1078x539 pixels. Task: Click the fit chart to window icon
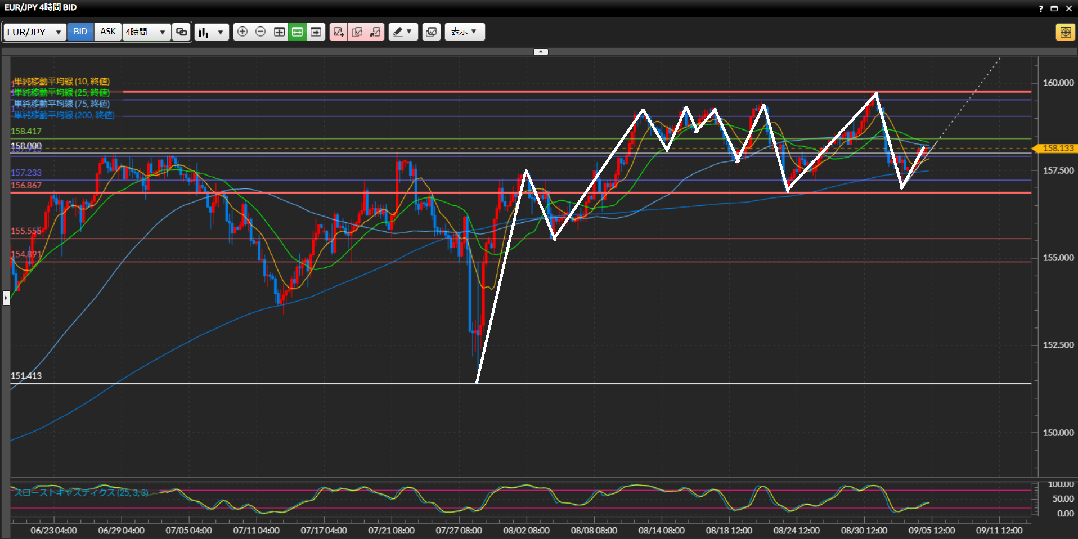pos(279,32)
